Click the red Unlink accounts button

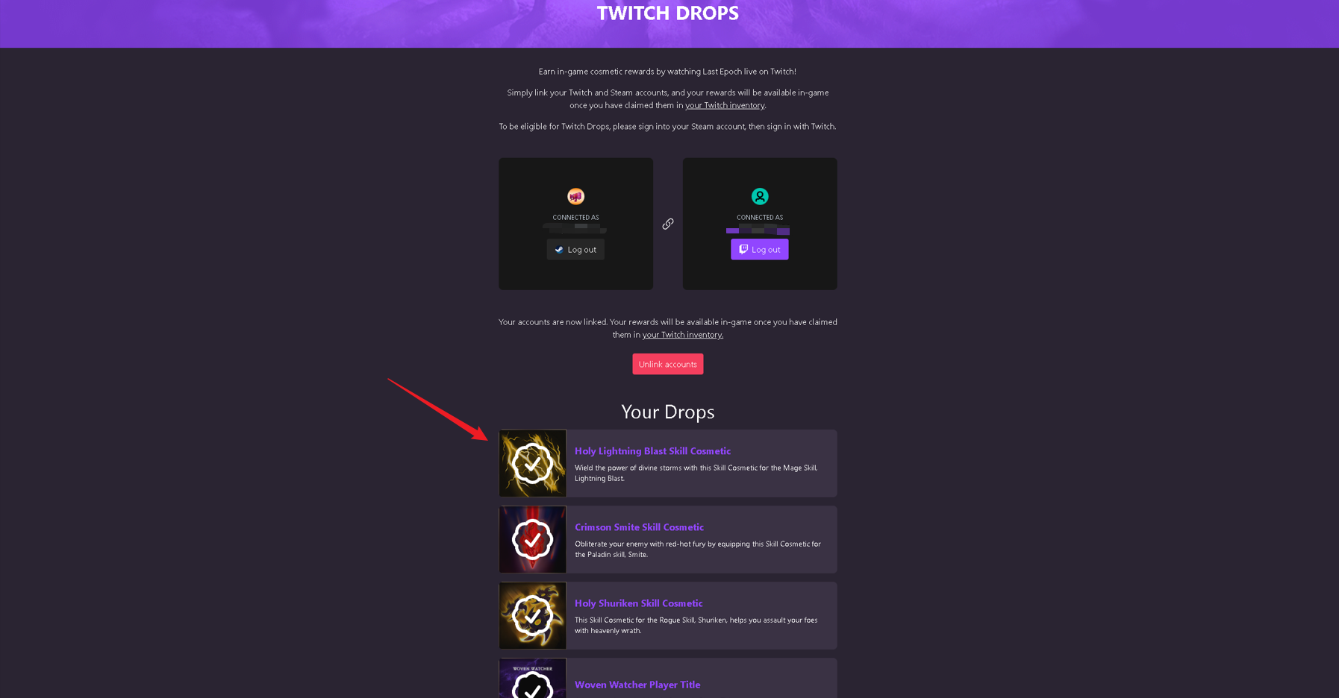click(x=668, y=364)
